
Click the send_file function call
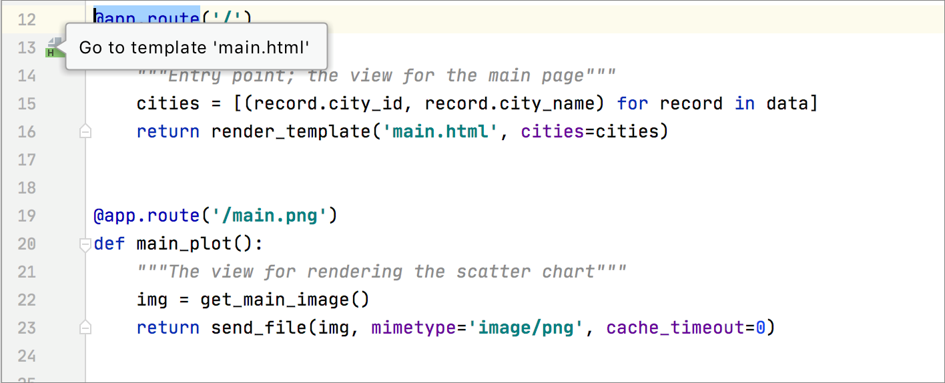(264, 328)
